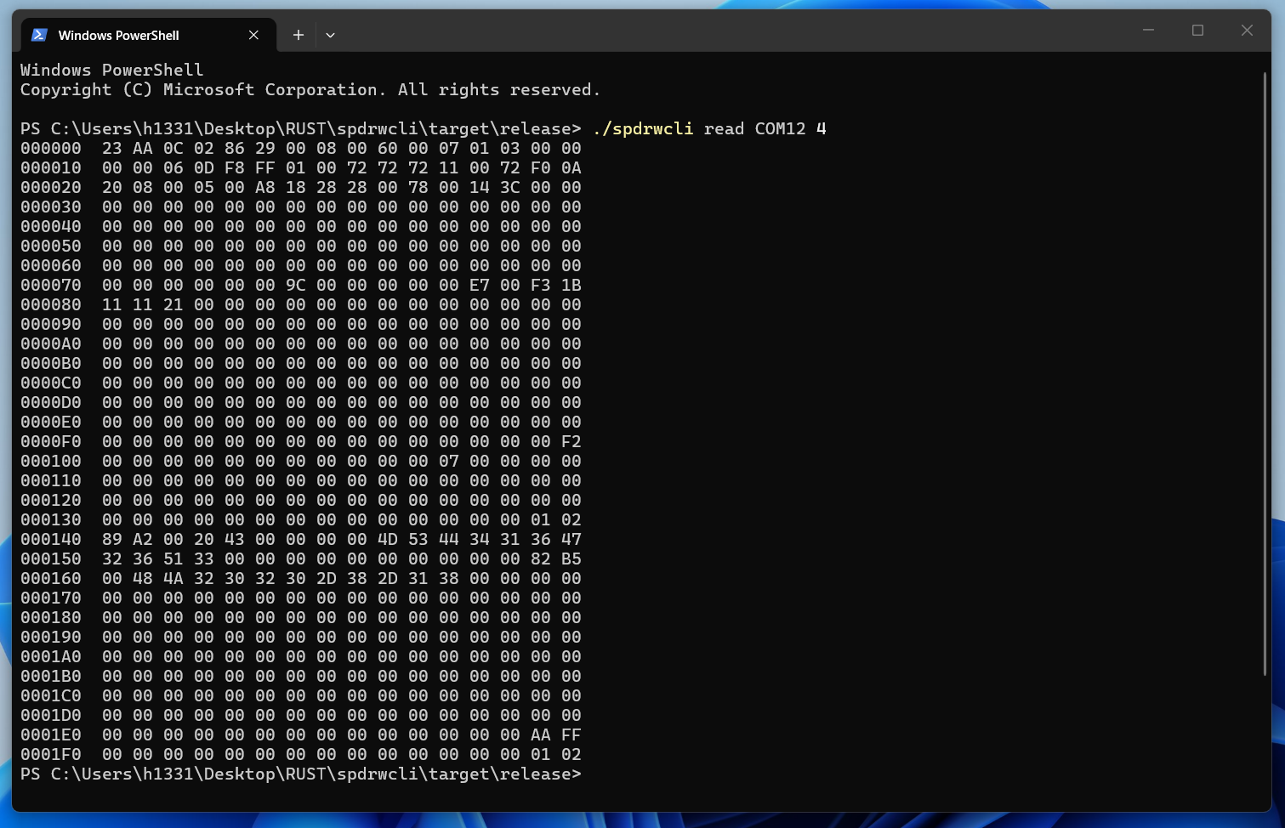1285x828 pixels.
Task: Click byte E7 in row 000070
Action: click(x=480, y=285)
